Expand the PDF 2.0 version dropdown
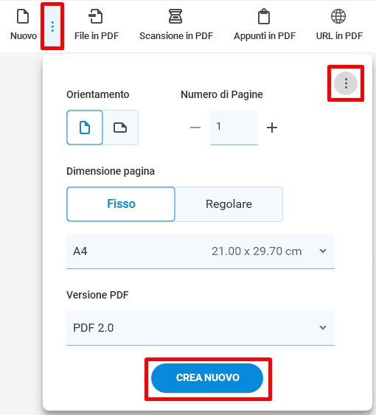Viewport: 376px width, 415px height. (x=201, y=328)
